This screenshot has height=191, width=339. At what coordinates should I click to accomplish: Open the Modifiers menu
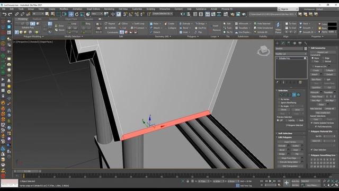pyautogui.click(x=64, y=9)
